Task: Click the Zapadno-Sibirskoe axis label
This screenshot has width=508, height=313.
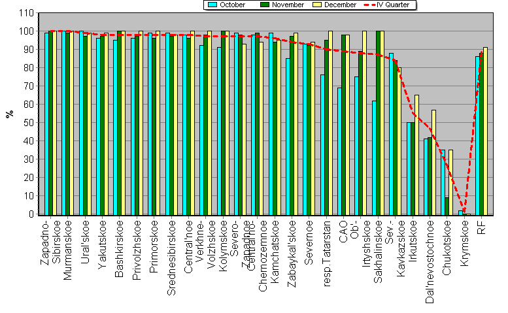Action: [50, 242]
